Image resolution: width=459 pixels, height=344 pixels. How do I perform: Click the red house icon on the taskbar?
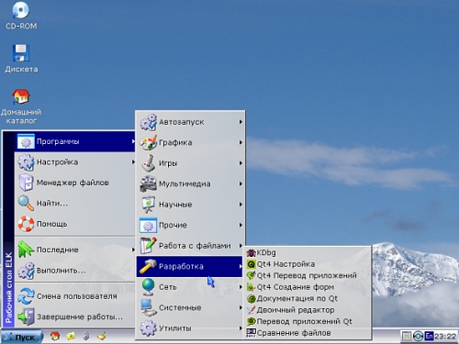tap(55, 337)
